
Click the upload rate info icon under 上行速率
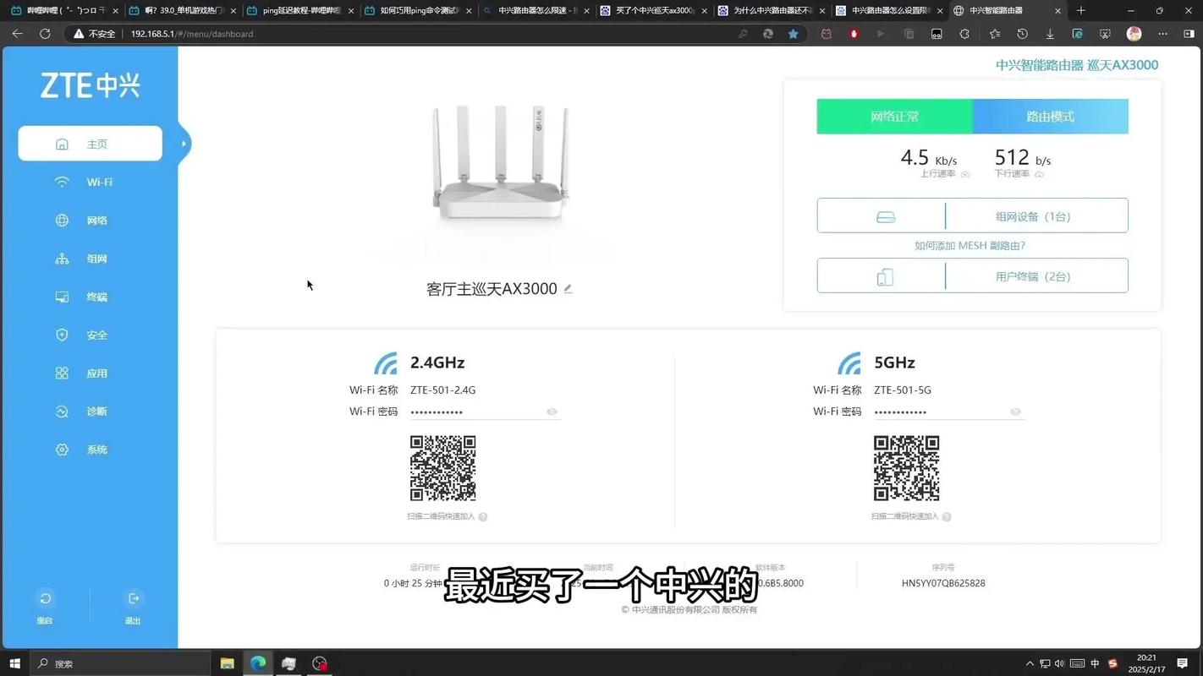click(965, 174)
